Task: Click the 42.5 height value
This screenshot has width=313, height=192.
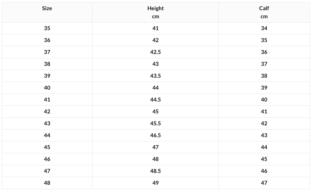Action: point(155,52)
